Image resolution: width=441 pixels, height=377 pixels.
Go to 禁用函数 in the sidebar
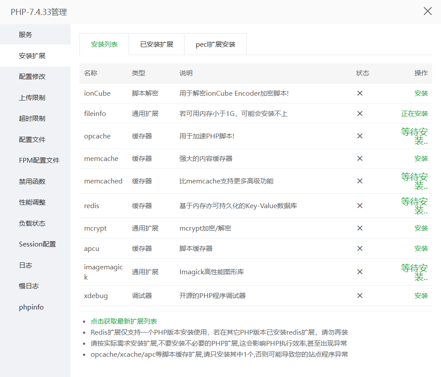coord(32,182)
